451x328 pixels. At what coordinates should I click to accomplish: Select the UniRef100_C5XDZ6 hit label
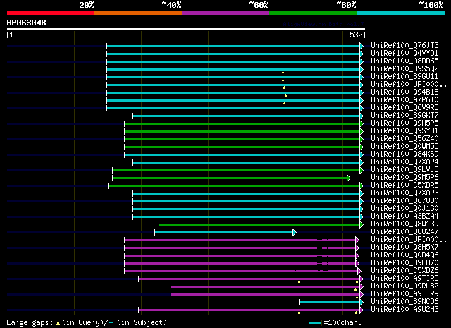404,271
